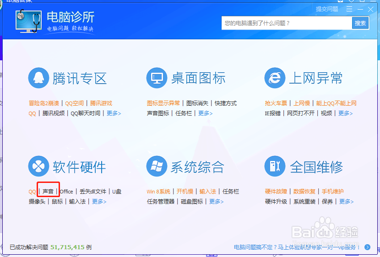Open the 丢失dll文件 link
Image resolution: width=380 pixels, height=257 pixels.
point(93,192)
